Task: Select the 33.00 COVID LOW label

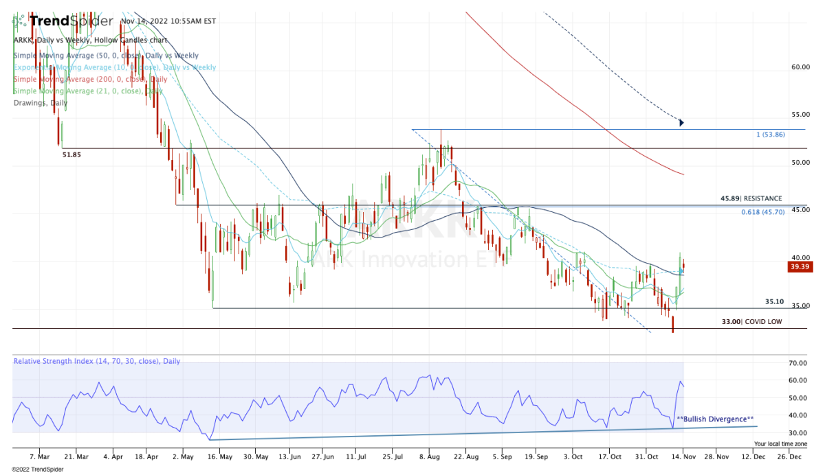Action: (x=751, y=321)
